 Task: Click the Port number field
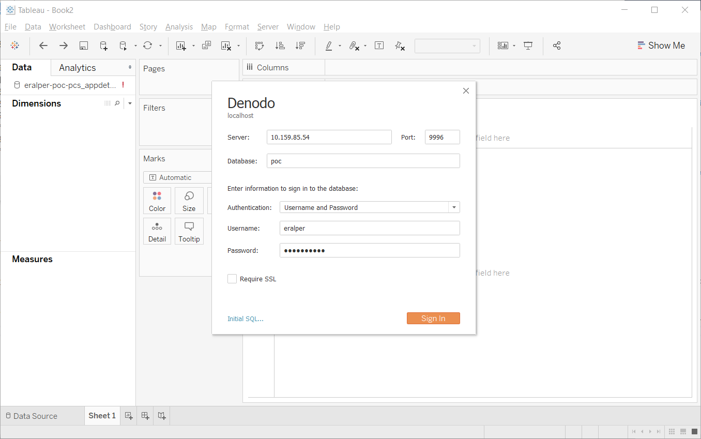tap(443, 137)
